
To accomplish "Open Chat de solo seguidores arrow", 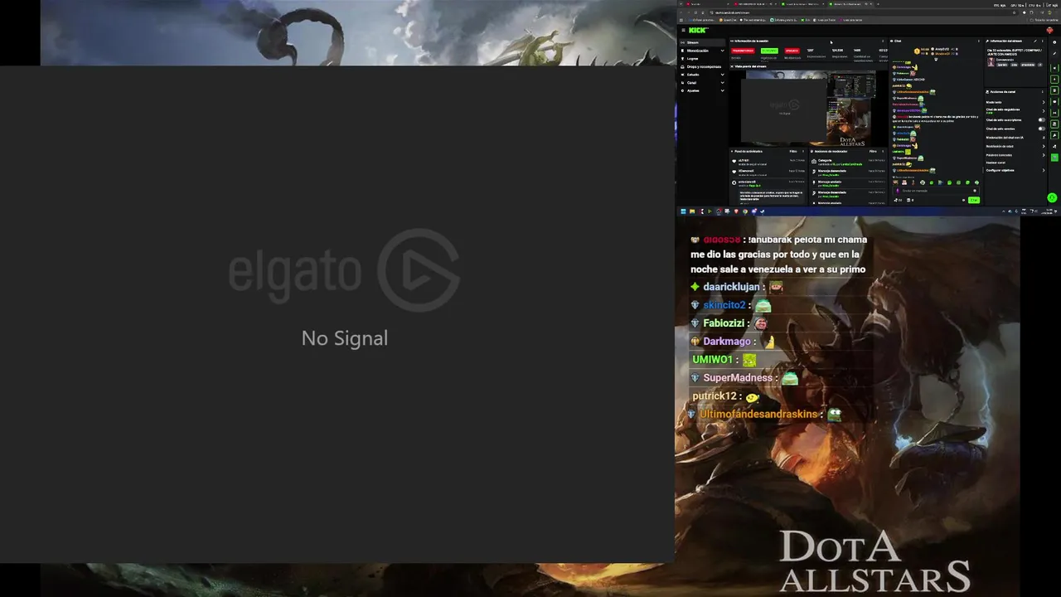I will tap(1044, 111).
